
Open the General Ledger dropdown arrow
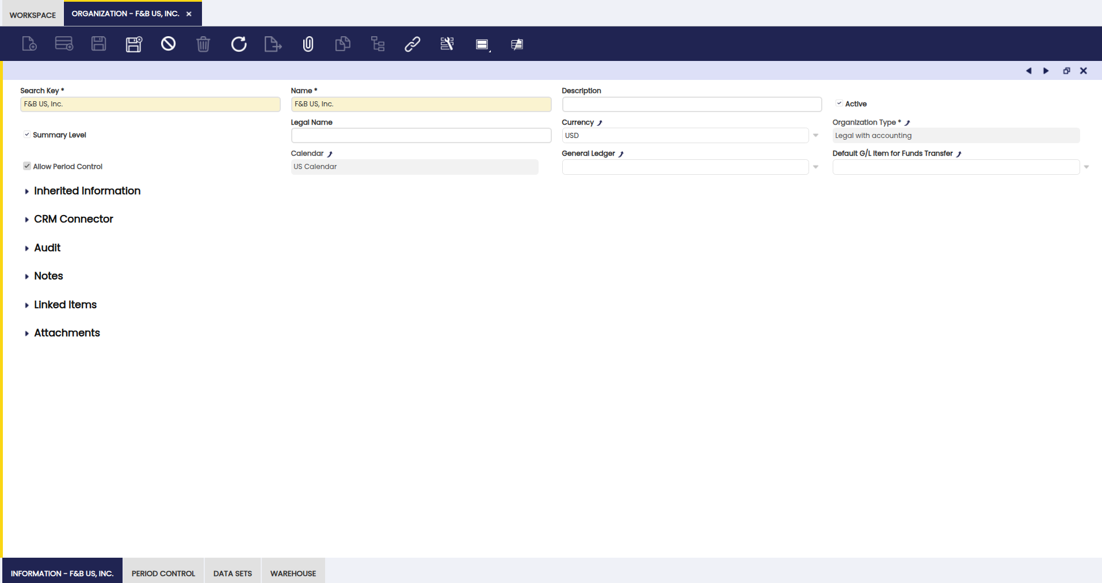pyautogui.click(x=815, y=167)
